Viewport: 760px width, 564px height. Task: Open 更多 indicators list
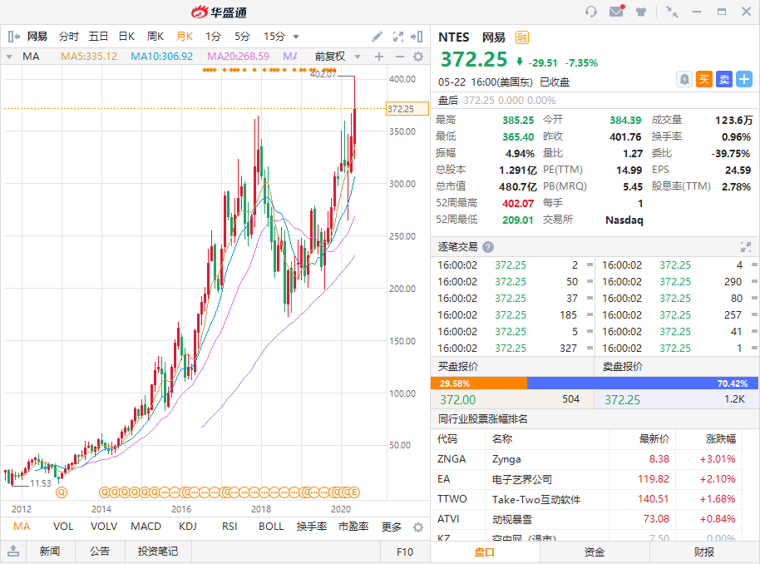(391, 527)
